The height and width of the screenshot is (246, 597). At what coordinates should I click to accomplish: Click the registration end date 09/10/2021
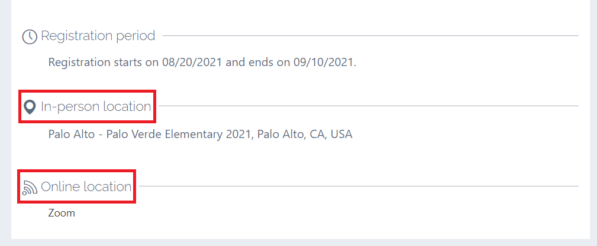[x=323, y=63]
